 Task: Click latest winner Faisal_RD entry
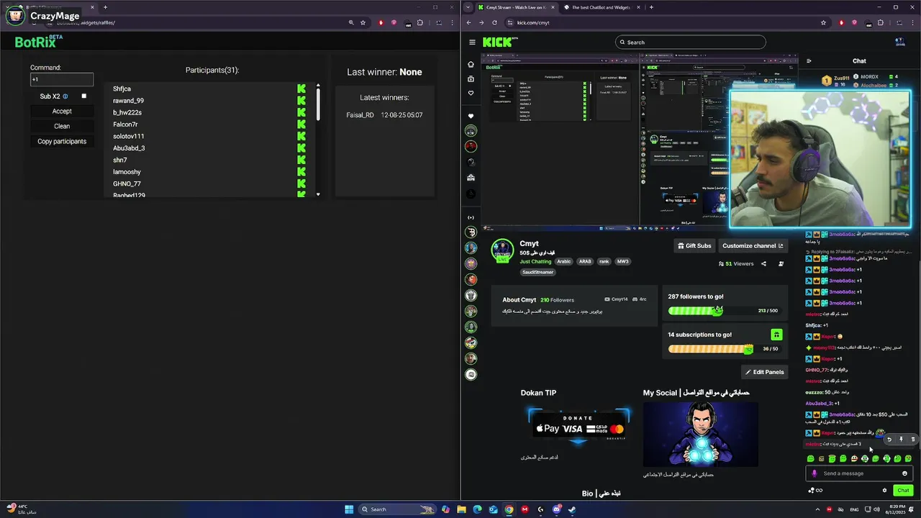click(384, 115)
